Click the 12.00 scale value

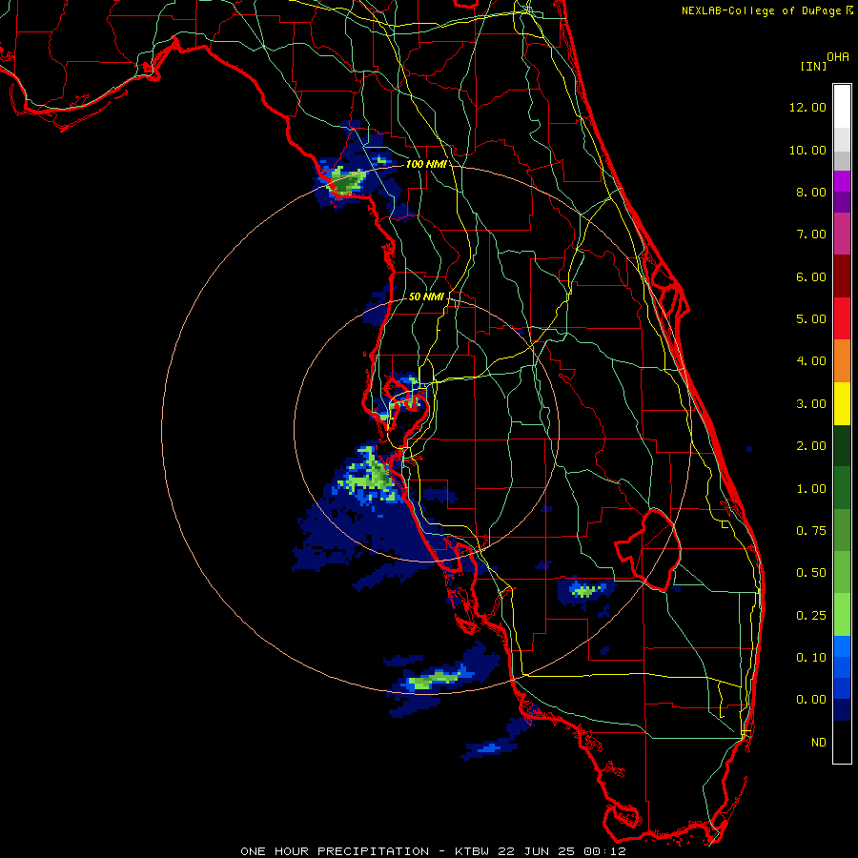pyautogui.click(x=807, y=107)
